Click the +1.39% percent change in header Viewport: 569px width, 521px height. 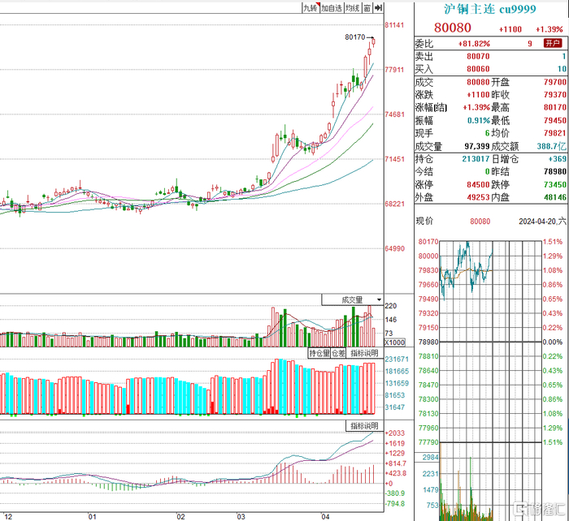(549, 29)
